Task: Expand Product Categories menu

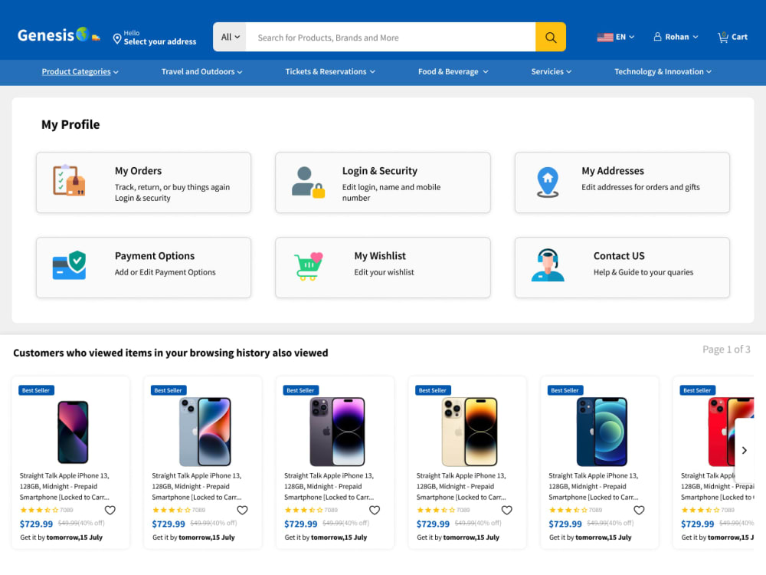Action: [80, 72]
